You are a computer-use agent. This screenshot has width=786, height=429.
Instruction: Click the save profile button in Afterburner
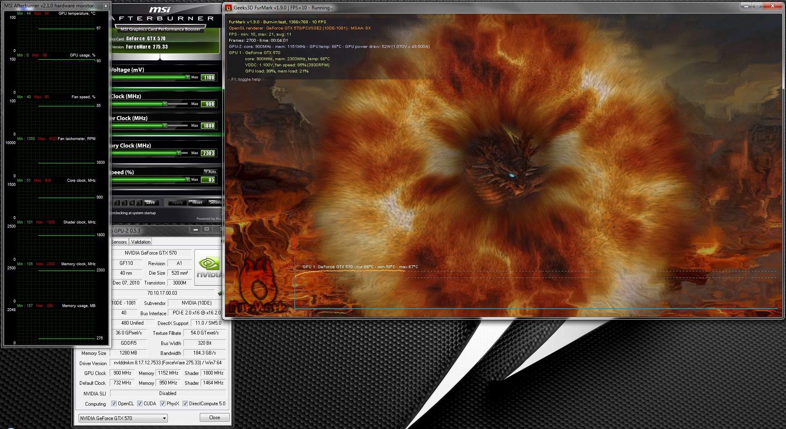(150, 202)
